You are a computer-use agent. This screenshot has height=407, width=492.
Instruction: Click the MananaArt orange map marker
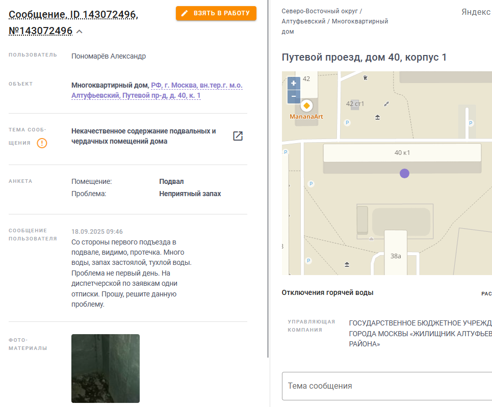(306, 105)
